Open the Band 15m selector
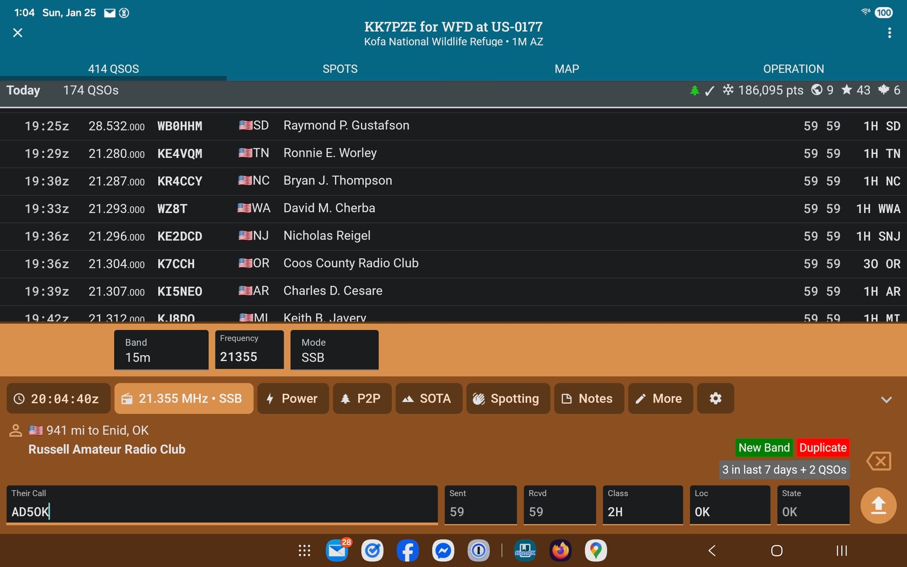Screen dimensions: 907x567 click(x=161, y=350)
